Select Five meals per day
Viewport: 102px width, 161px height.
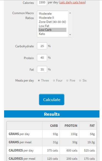67,80
